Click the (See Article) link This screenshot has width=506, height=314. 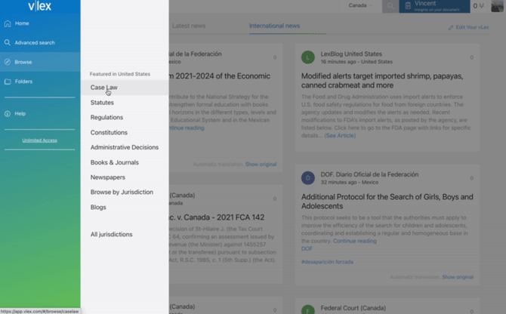[340, 136]
